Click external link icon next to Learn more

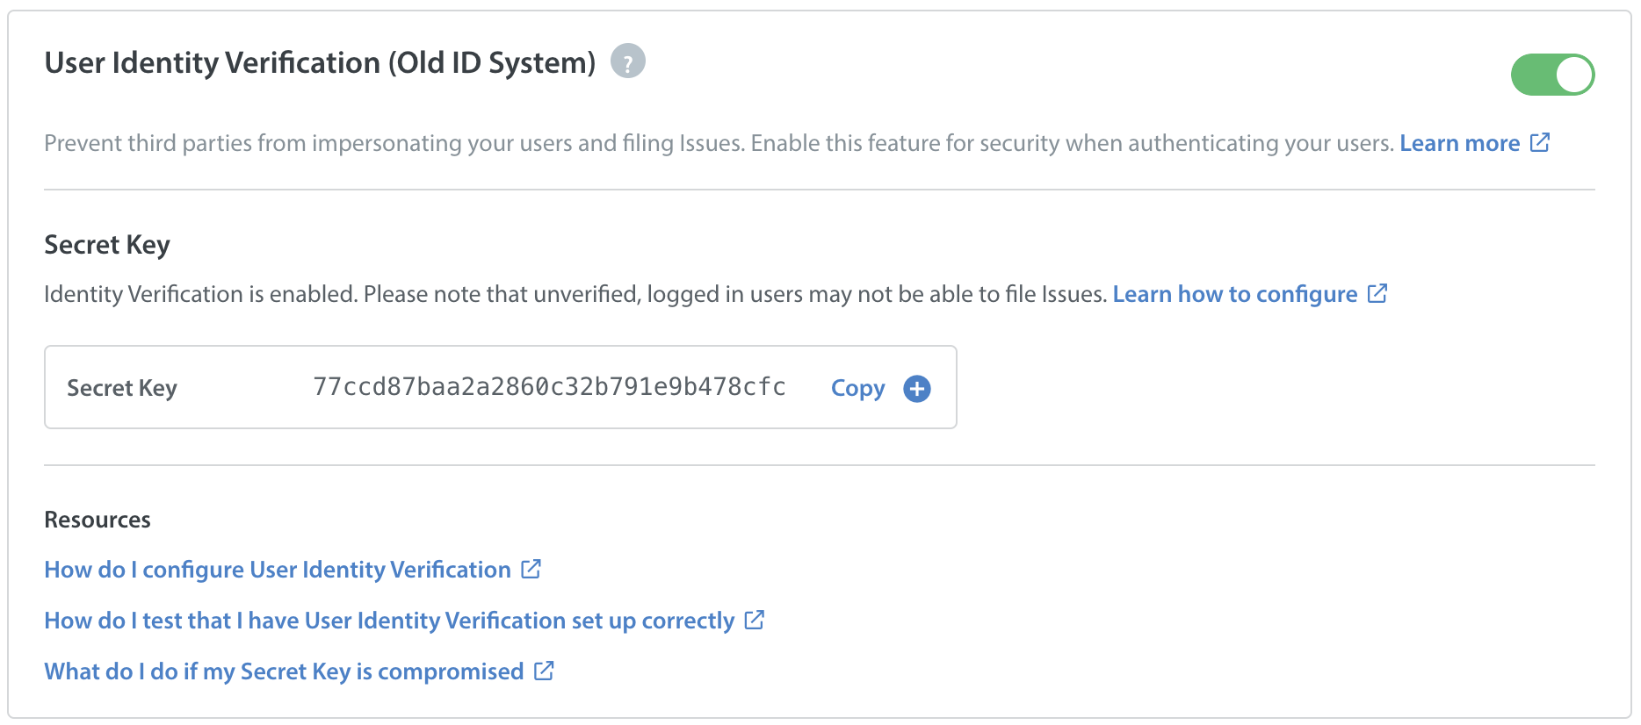[1540, 142]
